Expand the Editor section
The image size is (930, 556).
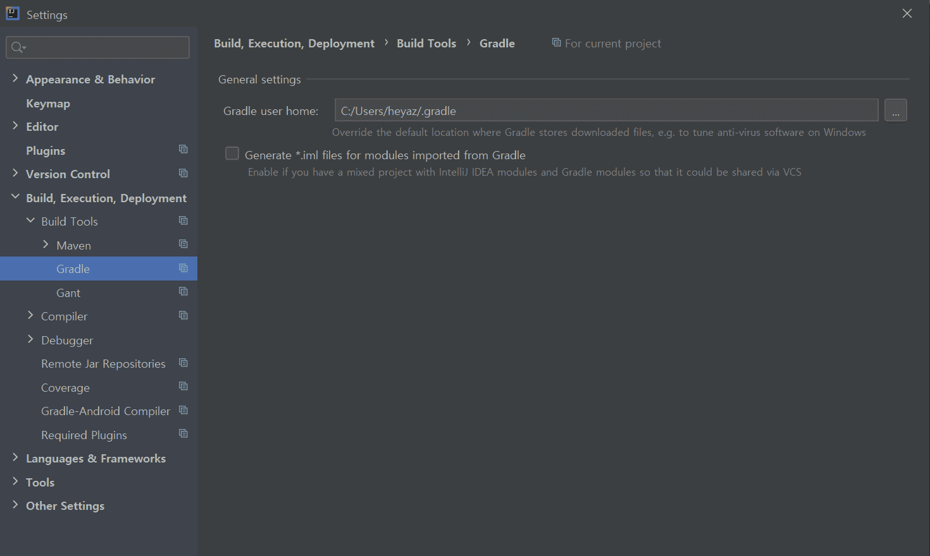click(x=15, y=126)
